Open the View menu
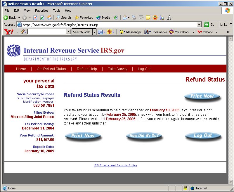 coord(27,11)
